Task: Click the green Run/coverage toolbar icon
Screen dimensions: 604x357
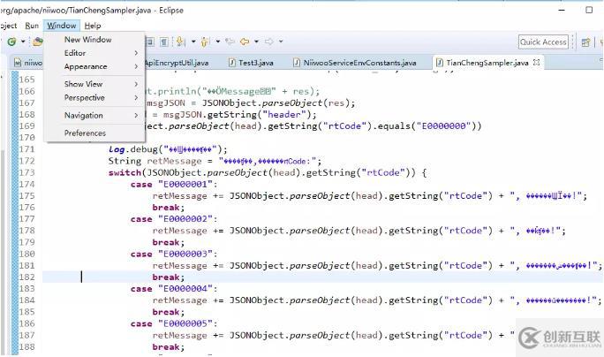Action: [12, 42]
